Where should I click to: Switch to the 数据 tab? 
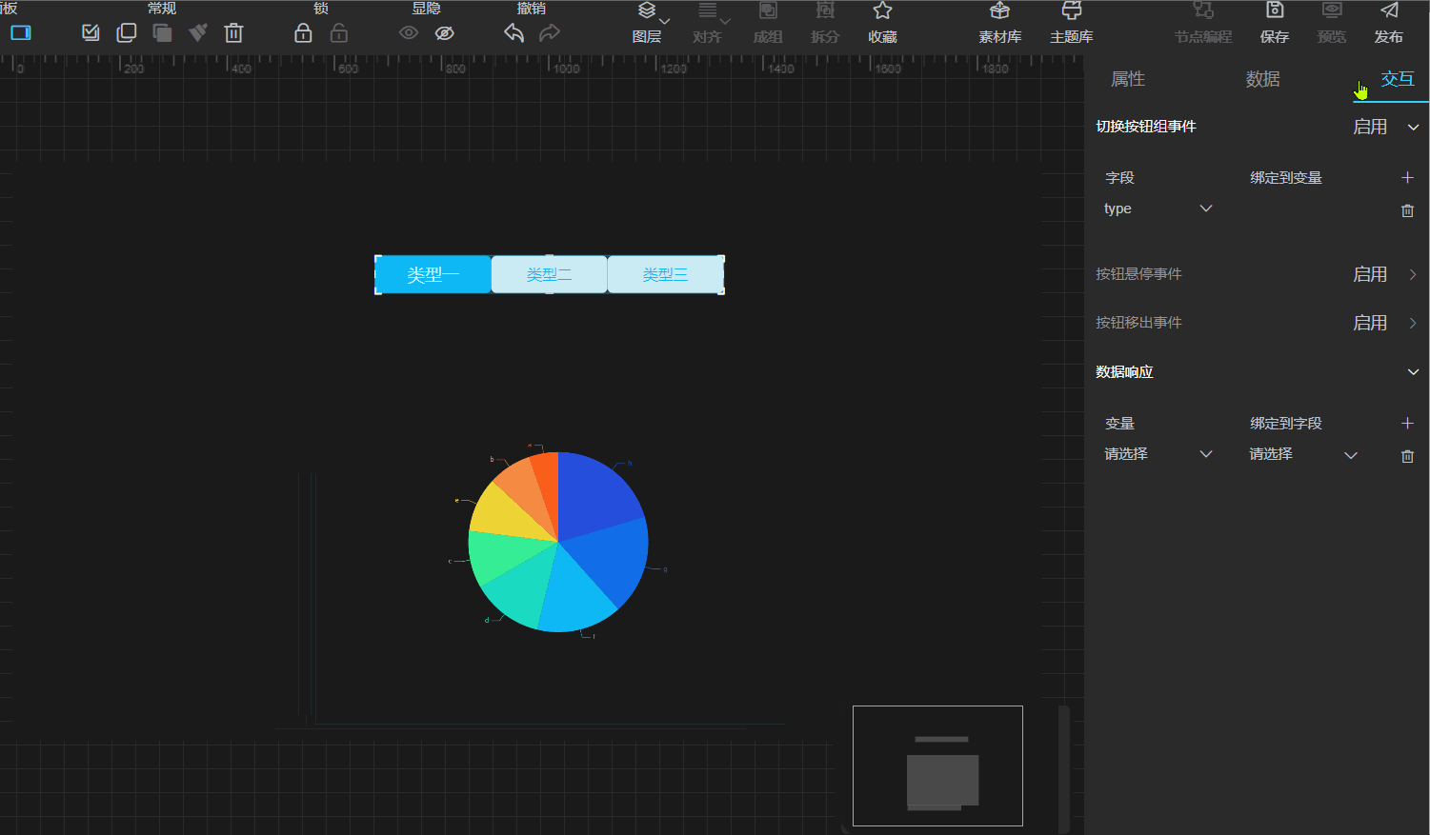1263,79
